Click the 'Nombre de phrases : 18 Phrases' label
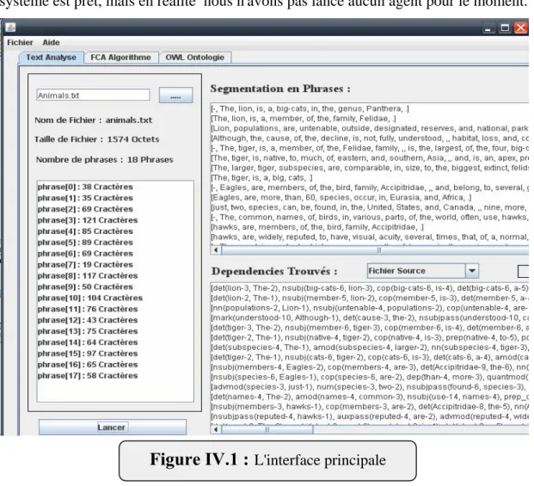This screenshot has width=534, height=486. coord(105,160)
